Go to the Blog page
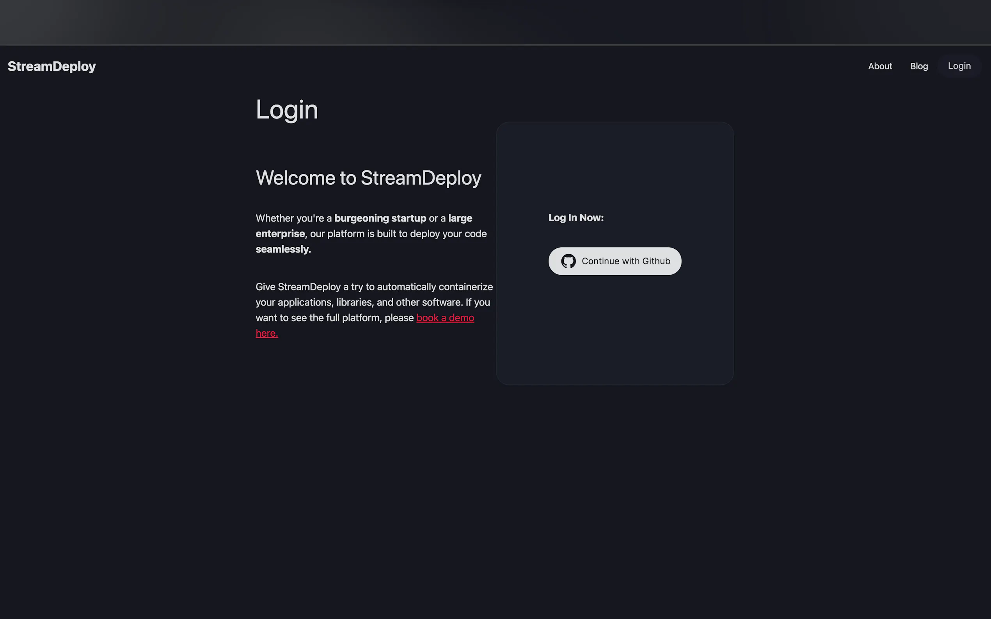Viewport: 991px width, 619px height. coord(919,66)
